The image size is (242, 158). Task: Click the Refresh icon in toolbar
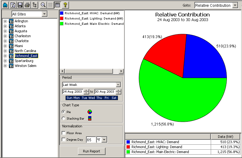[13, 5]
